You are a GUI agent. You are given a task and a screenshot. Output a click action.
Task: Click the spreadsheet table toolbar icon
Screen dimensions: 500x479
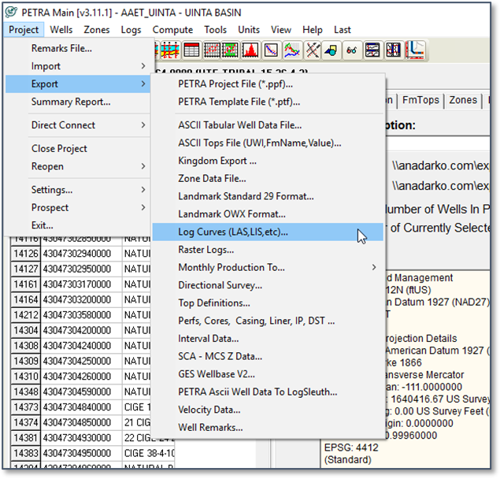[x=191, y=50]
